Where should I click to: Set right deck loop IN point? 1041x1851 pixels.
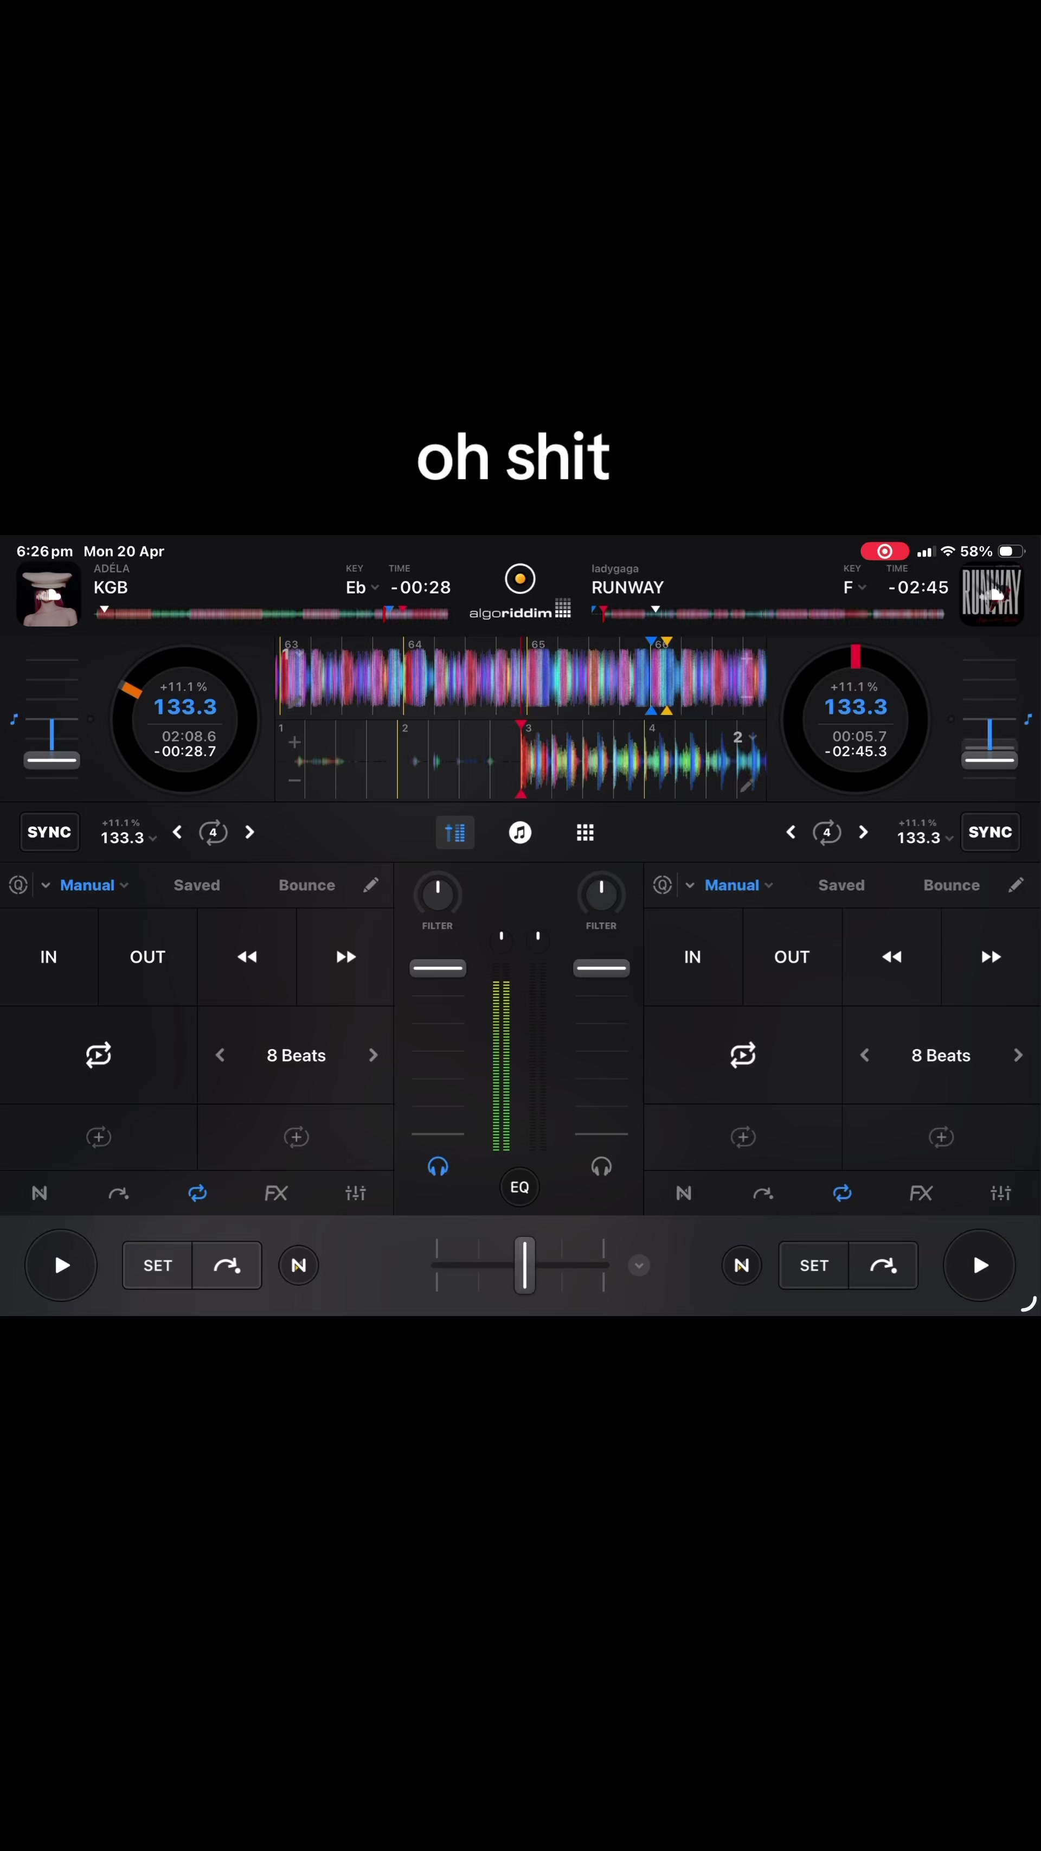coord(693,957)
